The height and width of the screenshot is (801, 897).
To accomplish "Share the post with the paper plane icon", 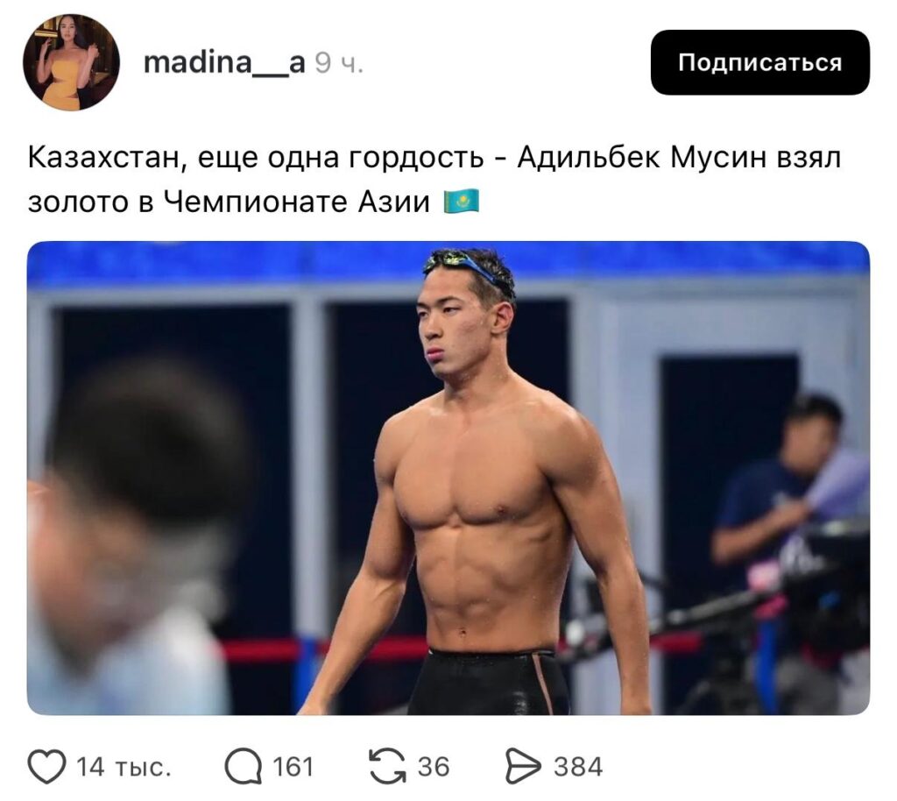I will (523, 767).
